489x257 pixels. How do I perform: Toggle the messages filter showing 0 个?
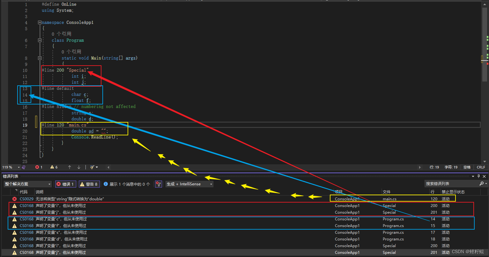pos(127,184)
